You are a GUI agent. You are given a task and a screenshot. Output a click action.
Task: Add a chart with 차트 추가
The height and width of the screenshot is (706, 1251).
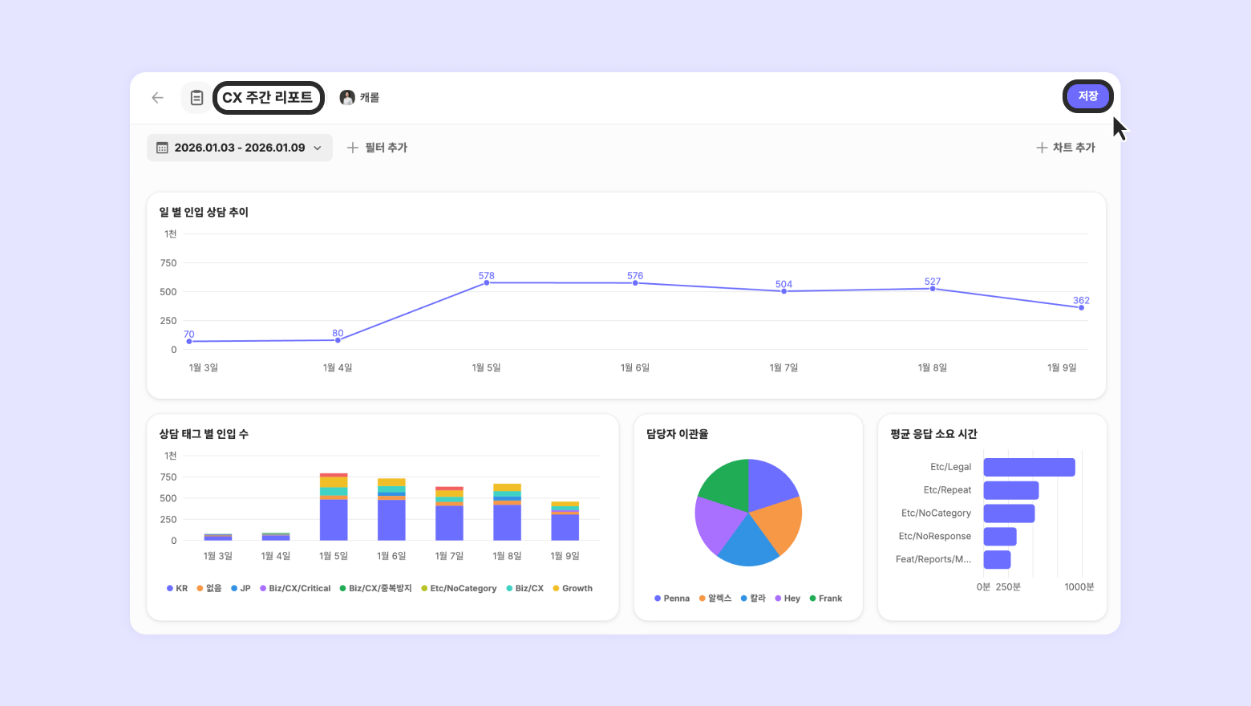click(x=1066, y=148)
